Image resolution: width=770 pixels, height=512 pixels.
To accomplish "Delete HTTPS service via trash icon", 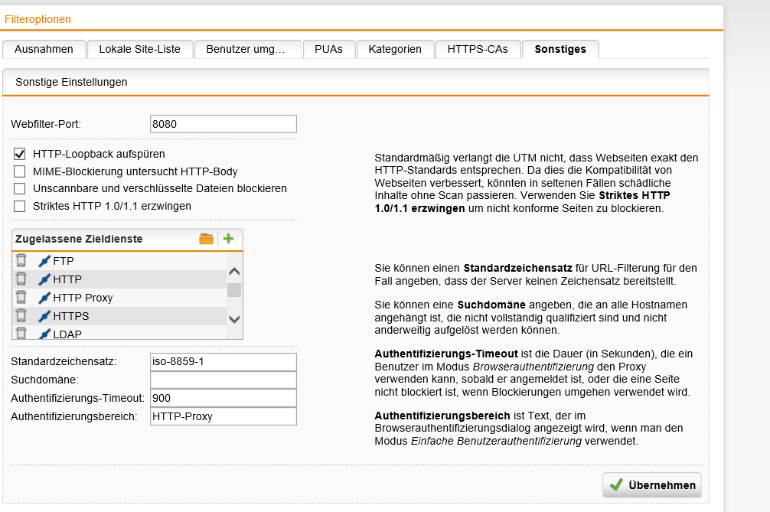I will tap(21, 316).
